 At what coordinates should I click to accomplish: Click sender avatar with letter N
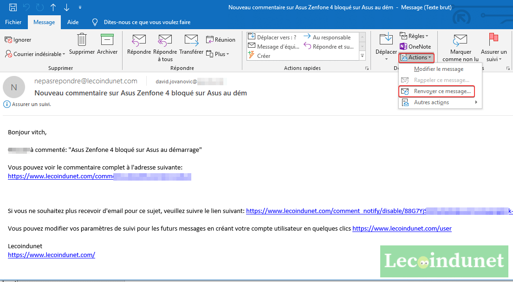14,87
